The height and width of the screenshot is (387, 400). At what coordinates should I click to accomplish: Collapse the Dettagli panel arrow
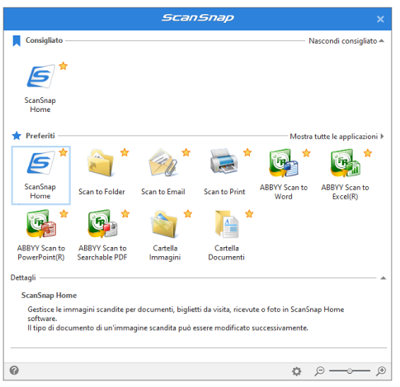[384, 278]
